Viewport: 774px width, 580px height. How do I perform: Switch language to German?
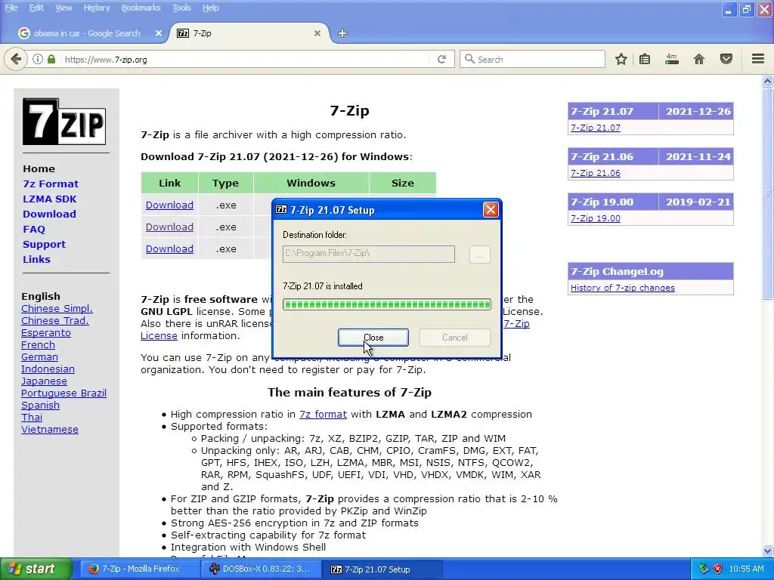[39, 356]
